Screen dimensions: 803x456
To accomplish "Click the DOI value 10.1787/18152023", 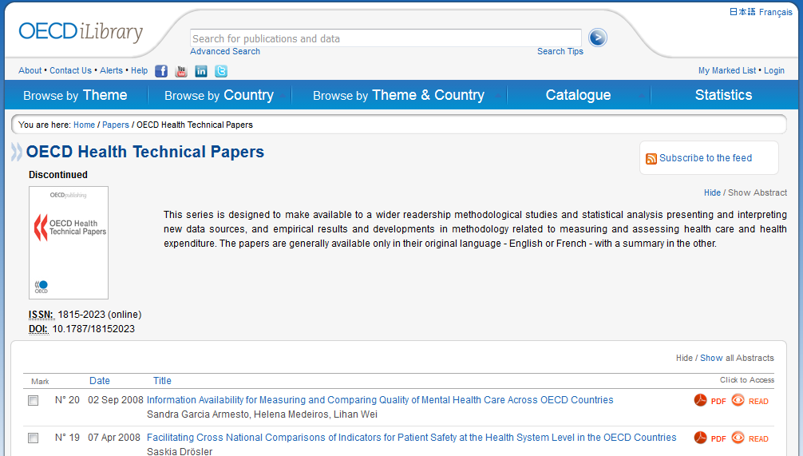I will pyautogui.click(x=93, y=329).
